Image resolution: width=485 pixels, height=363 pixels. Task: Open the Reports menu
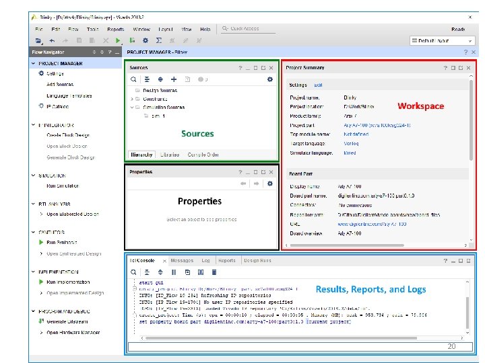[116, 30]
